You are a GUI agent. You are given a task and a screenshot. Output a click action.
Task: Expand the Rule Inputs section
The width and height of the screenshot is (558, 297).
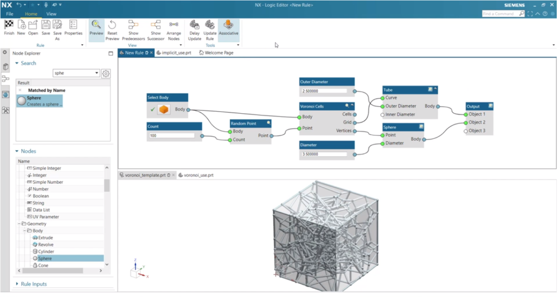coord(33,284)
